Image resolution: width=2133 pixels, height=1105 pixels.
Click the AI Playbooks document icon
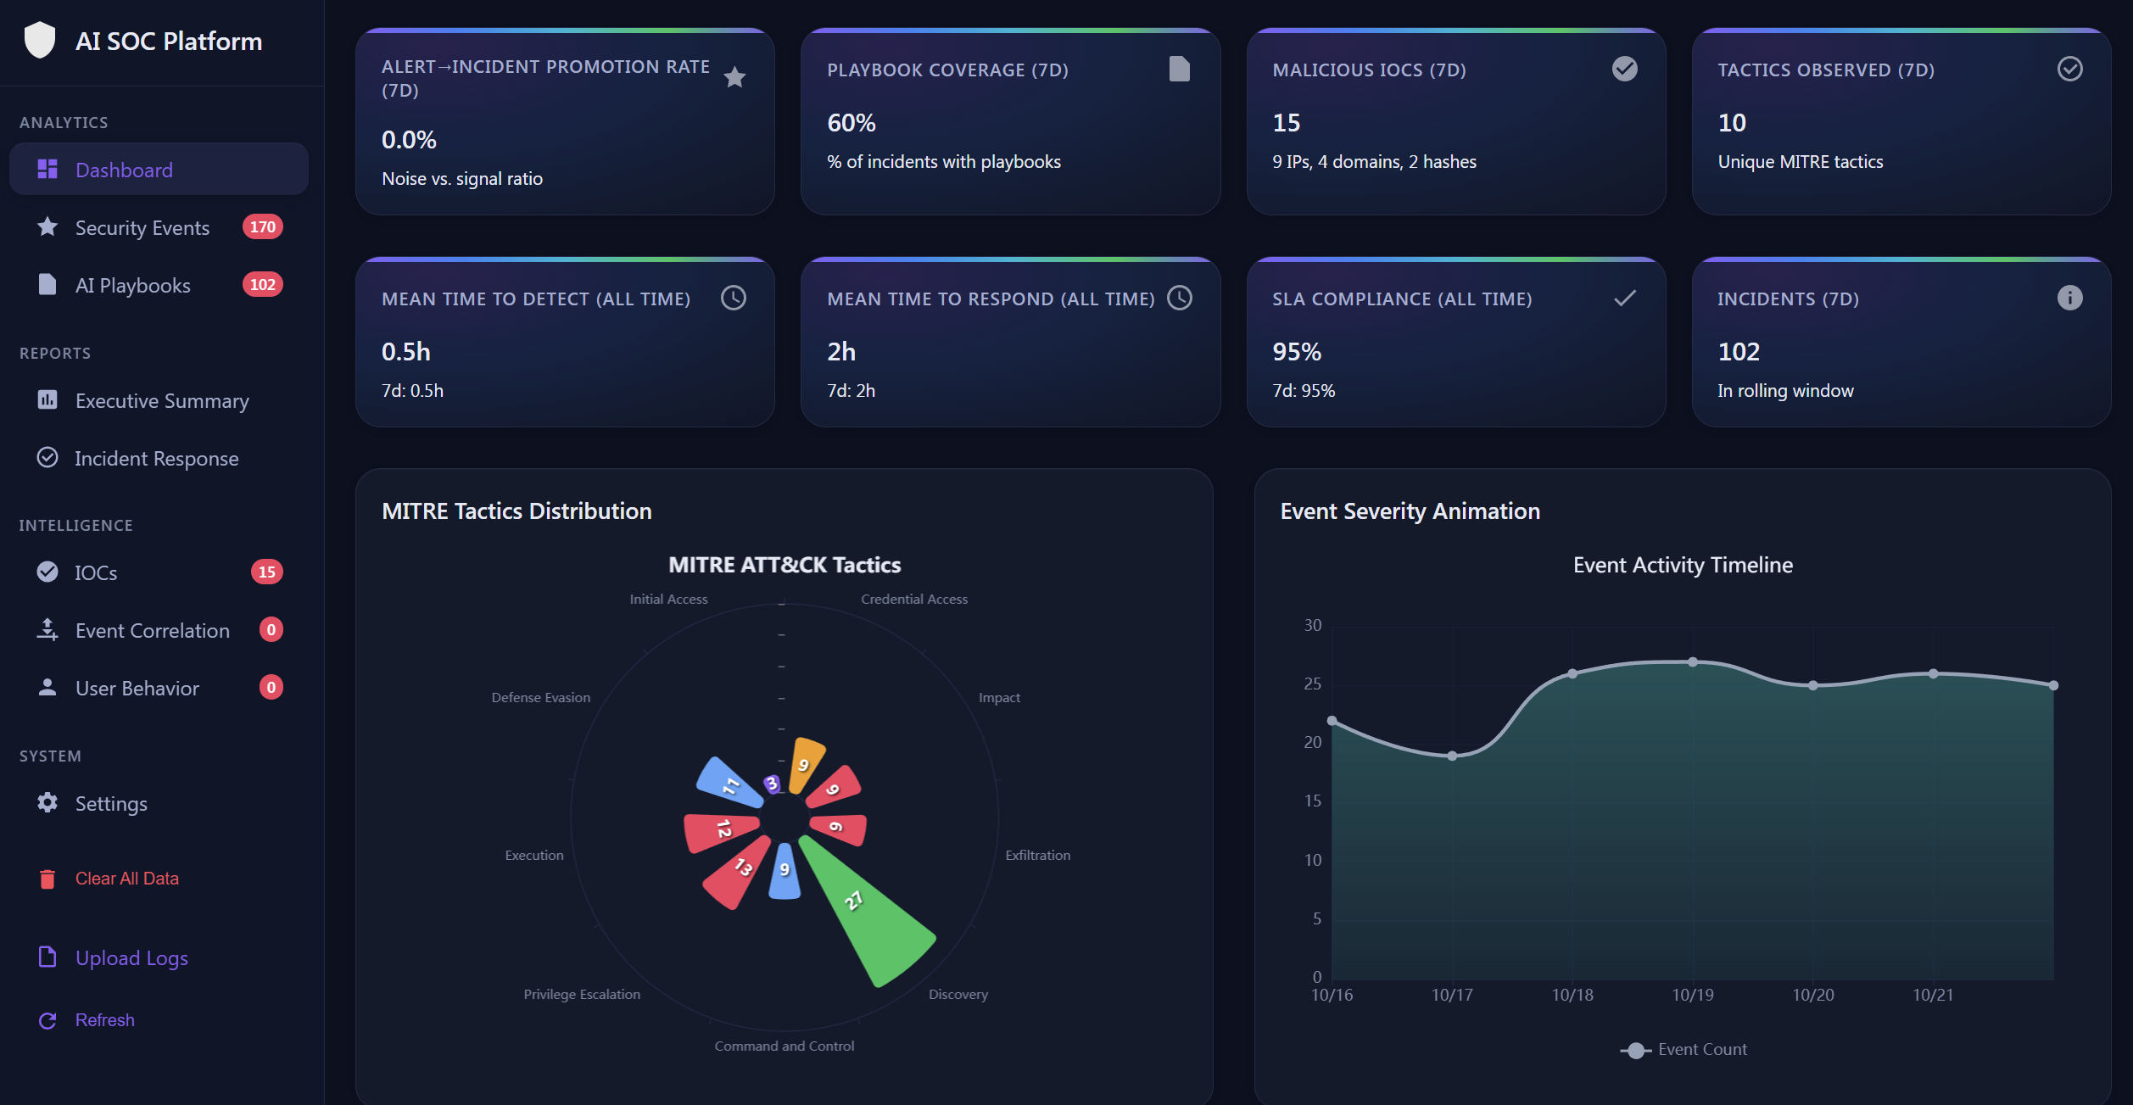[x=47, y=285]
